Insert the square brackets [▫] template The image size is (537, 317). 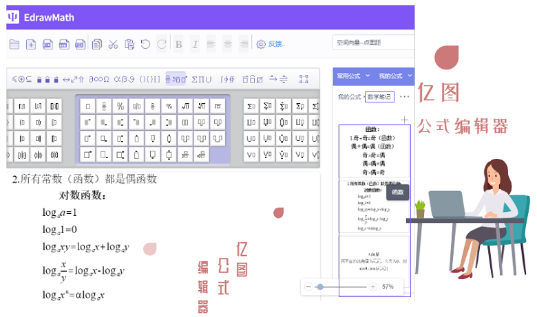point(22,107)
